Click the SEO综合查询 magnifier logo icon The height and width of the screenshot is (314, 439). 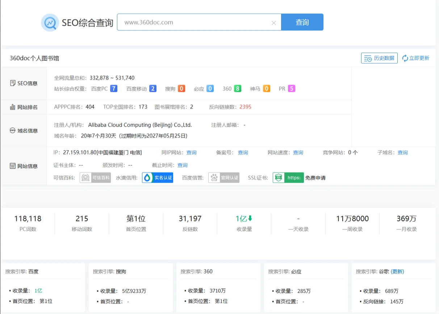pyautogui.click(x=50, y=22)
